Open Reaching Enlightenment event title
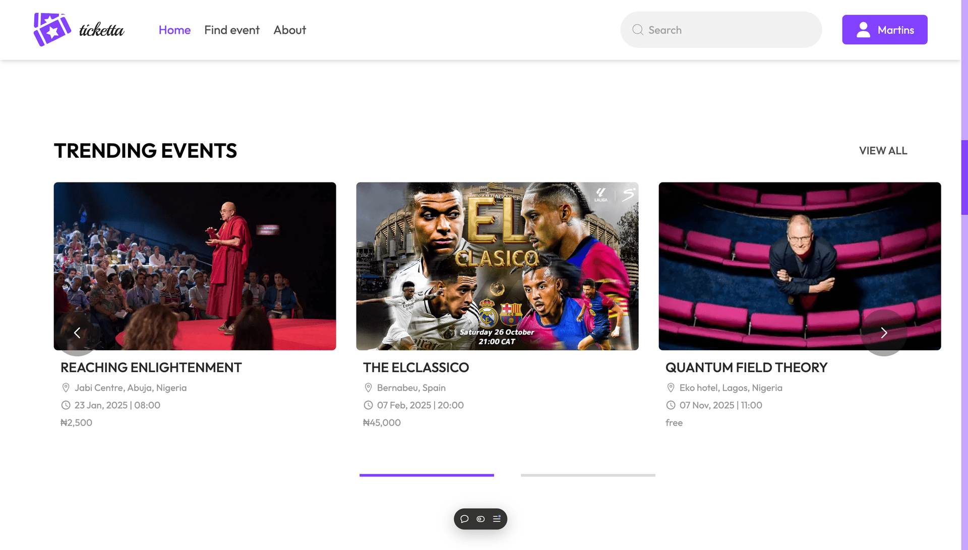968x550 pixels. [151, 368]
